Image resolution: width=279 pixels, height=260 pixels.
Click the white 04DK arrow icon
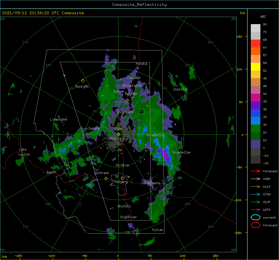(x=255, y=179)
